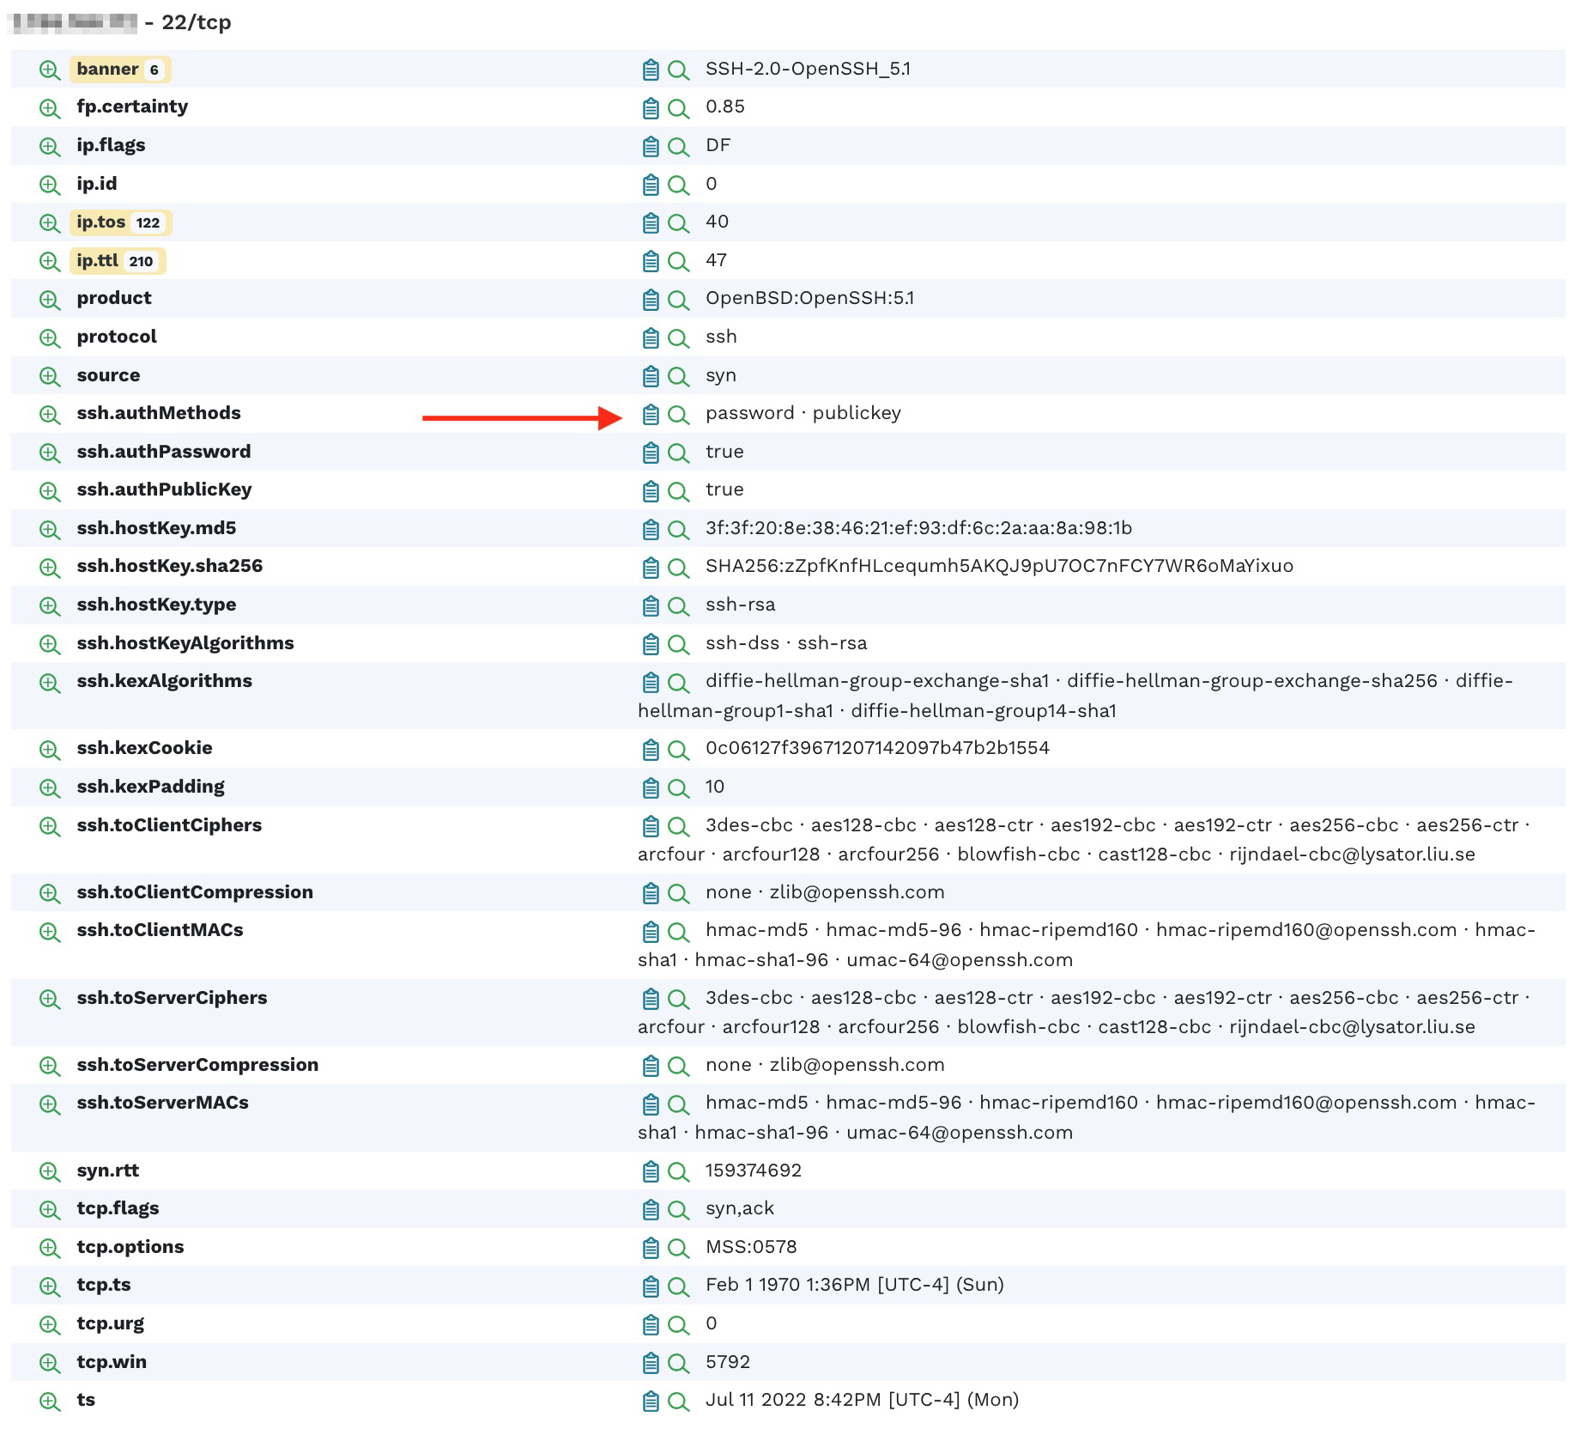This screenshot has width=1581, height=1429.
Task: Search the syn.rtt value
Action: (678, 1171)
